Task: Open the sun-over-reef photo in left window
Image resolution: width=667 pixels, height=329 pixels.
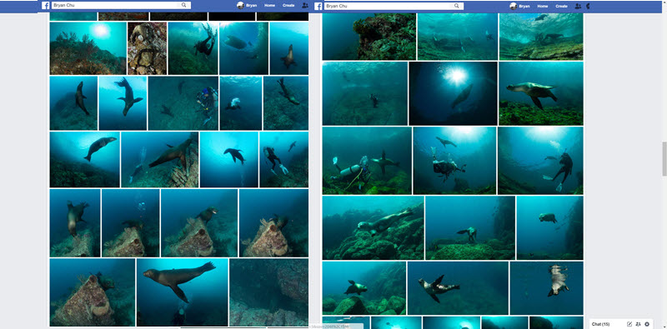Action: pos(88,48)
